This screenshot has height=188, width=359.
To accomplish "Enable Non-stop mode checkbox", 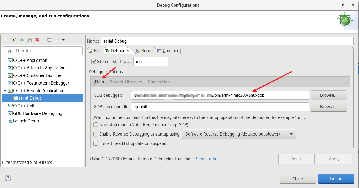I will (96, 125).
